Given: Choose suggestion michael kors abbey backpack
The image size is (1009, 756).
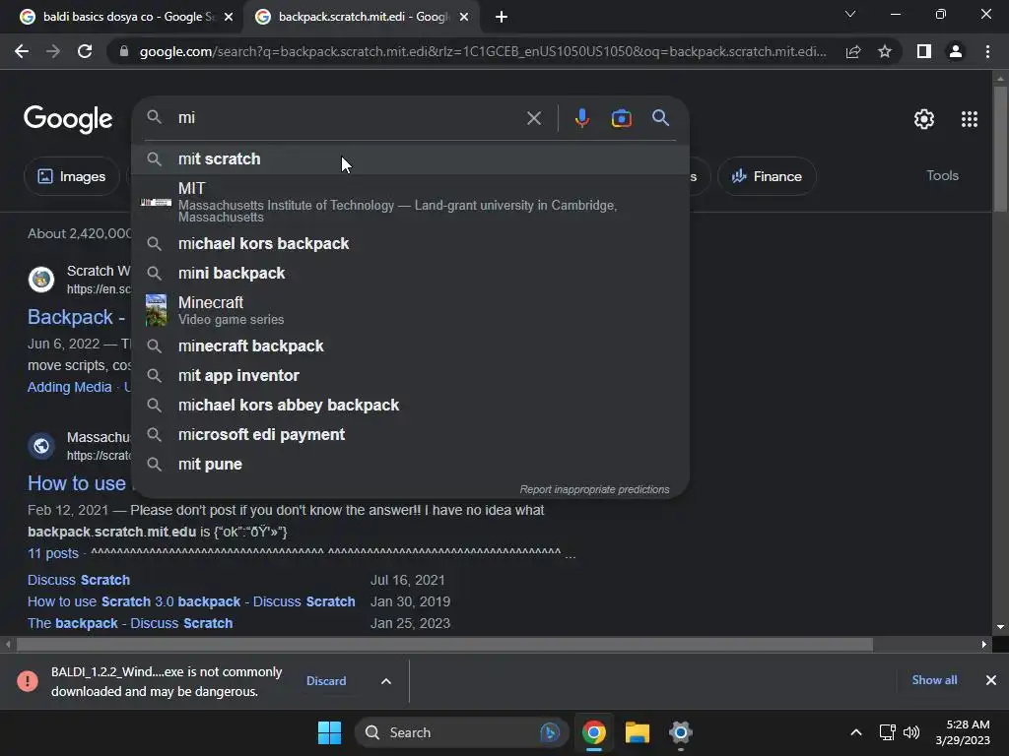Looking at the screenshot, I should [411, 405].
